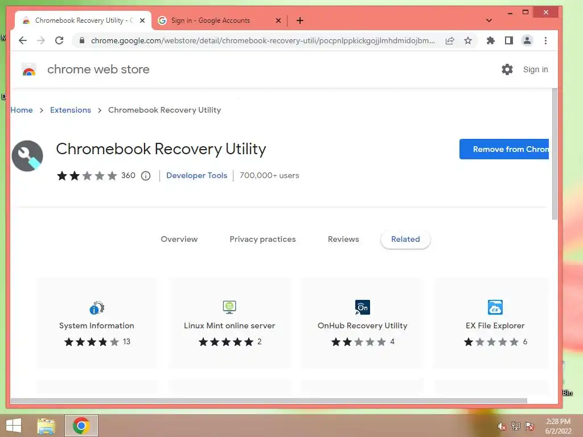Image resolution: width=583 pixels, height=437 pixels.
Task: Click the OnHub Recovery Utility icon
Action: pyautogui.click(x=362, y=307)
